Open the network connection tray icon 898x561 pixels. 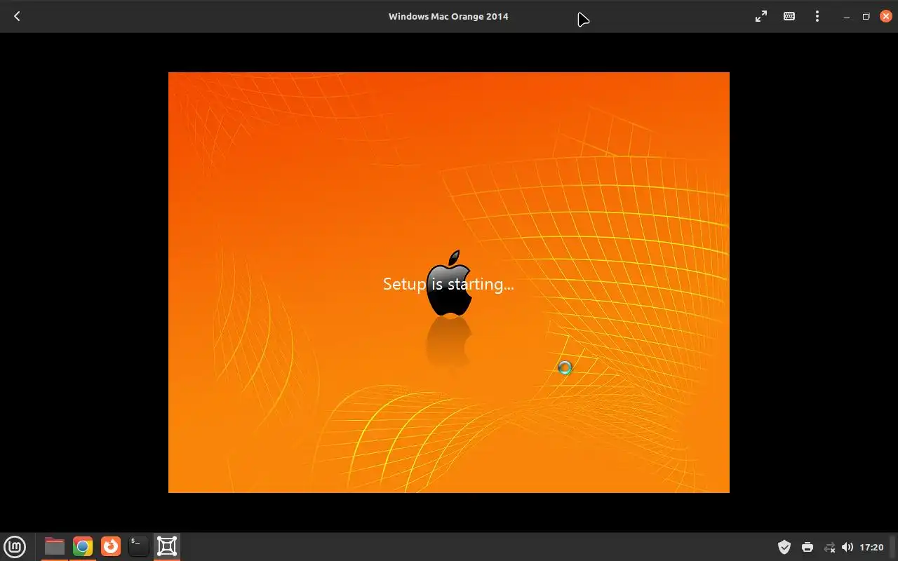(x=829, y=547)
